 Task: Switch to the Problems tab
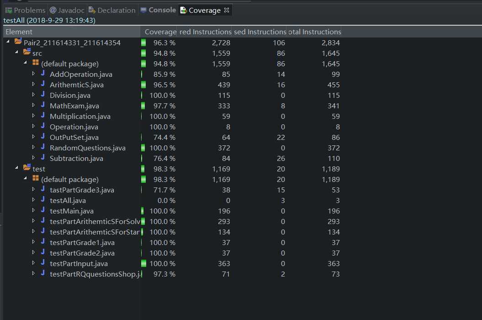25,10
